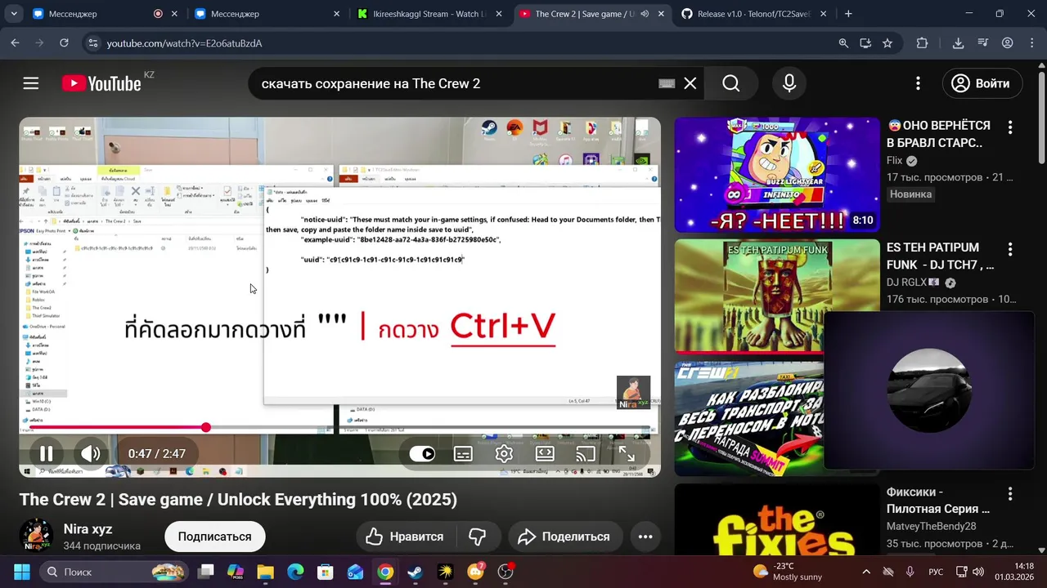
Task: Pause the video
Action: point(47,454)
